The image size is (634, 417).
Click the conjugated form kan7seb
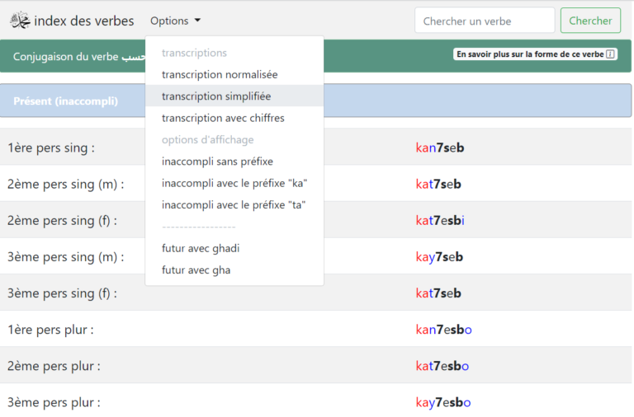440,148
